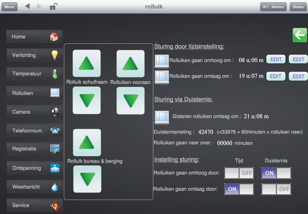The width and height of the screenshot is (308, 214).
Task: Click the 'rolluik' page title
Action: tap(154, 7)
